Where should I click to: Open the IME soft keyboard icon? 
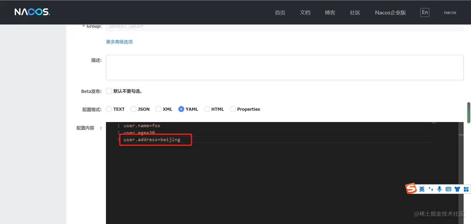[449, 189]
